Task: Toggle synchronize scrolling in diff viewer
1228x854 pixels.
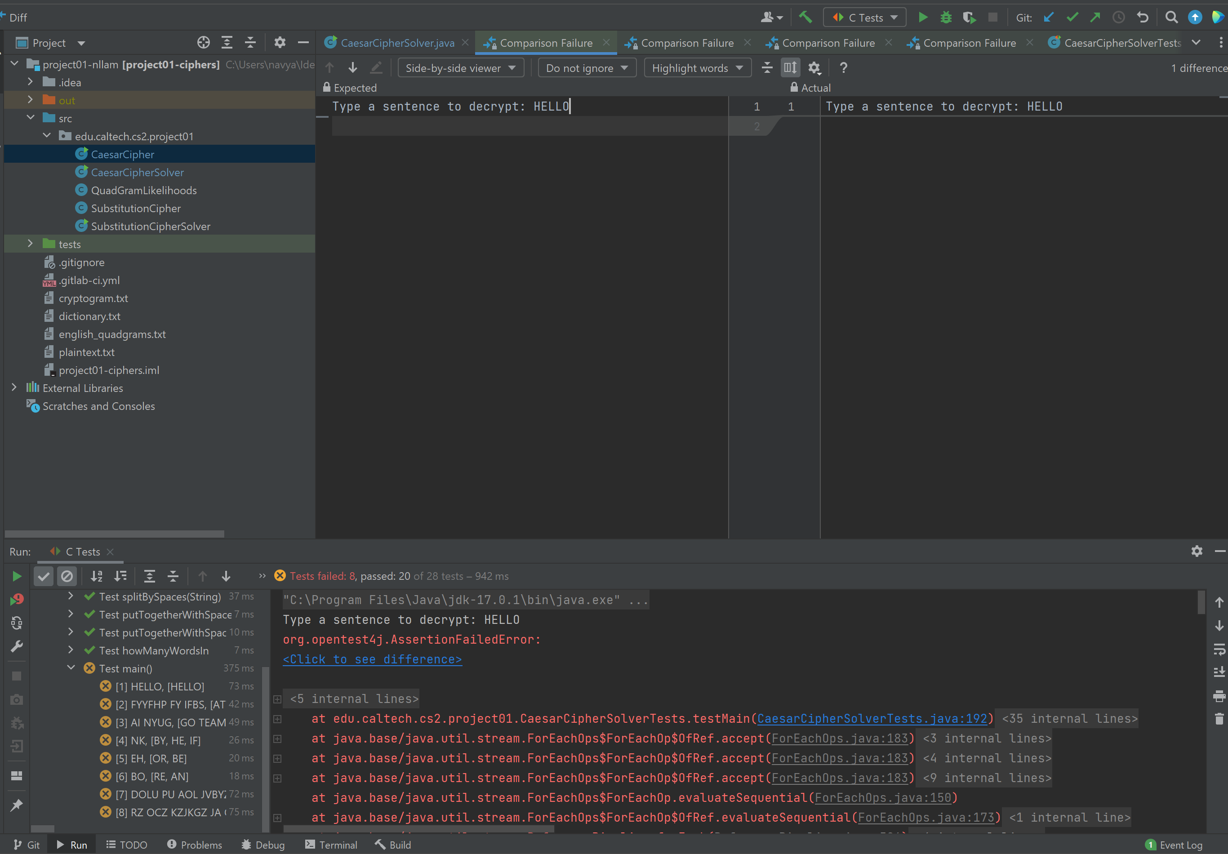Action: pyautogui.click(x=790, y=68)
